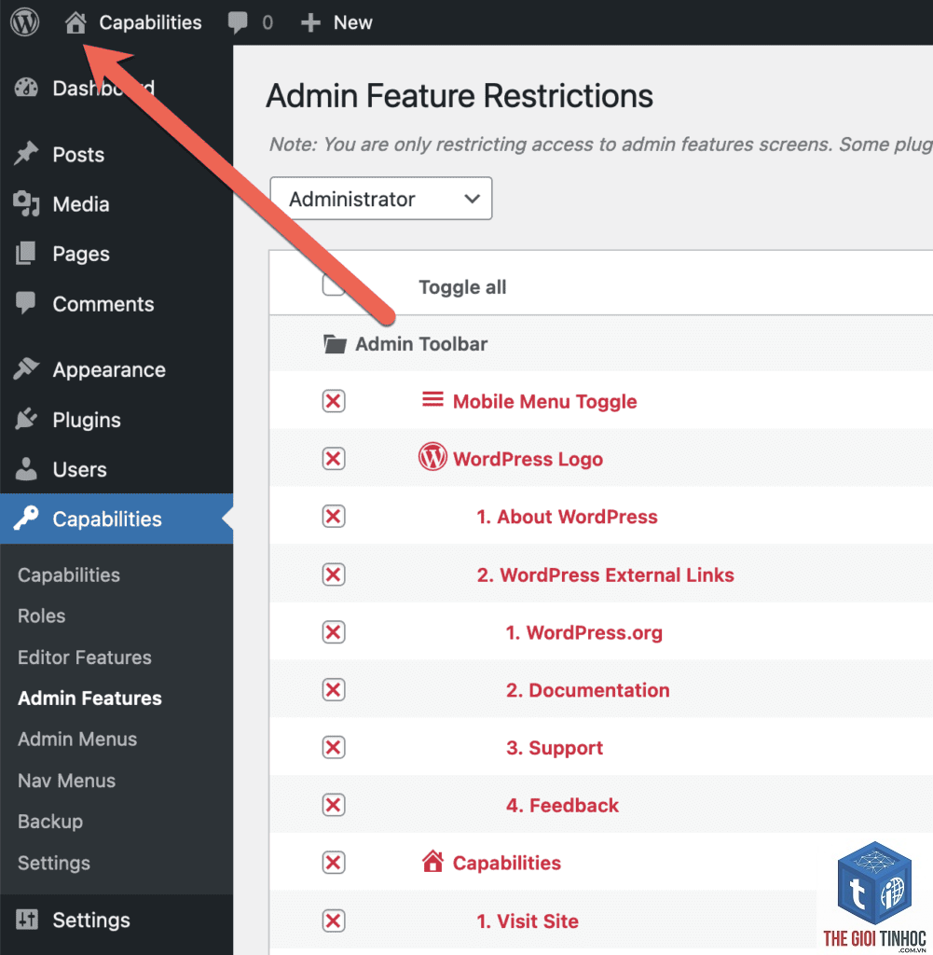The image size is (933, 955).
Task: Open the comments bubble icon in admin bar
Action: pos(238,22)
